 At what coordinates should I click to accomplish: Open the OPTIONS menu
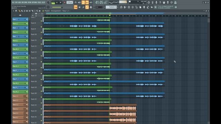point(34,2)
